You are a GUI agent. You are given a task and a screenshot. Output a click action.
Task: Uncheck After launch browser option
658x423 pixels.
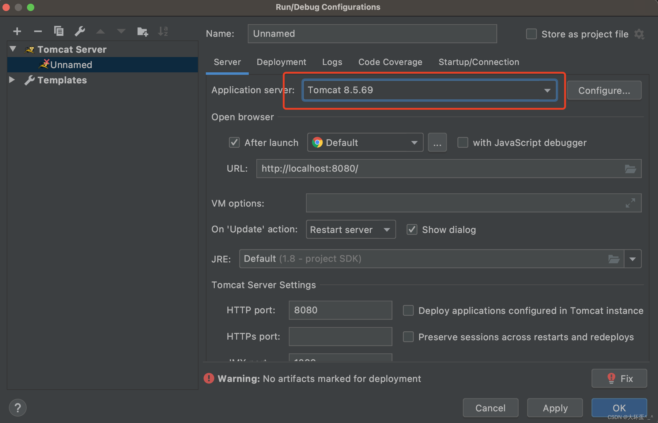tap(234, 143)
